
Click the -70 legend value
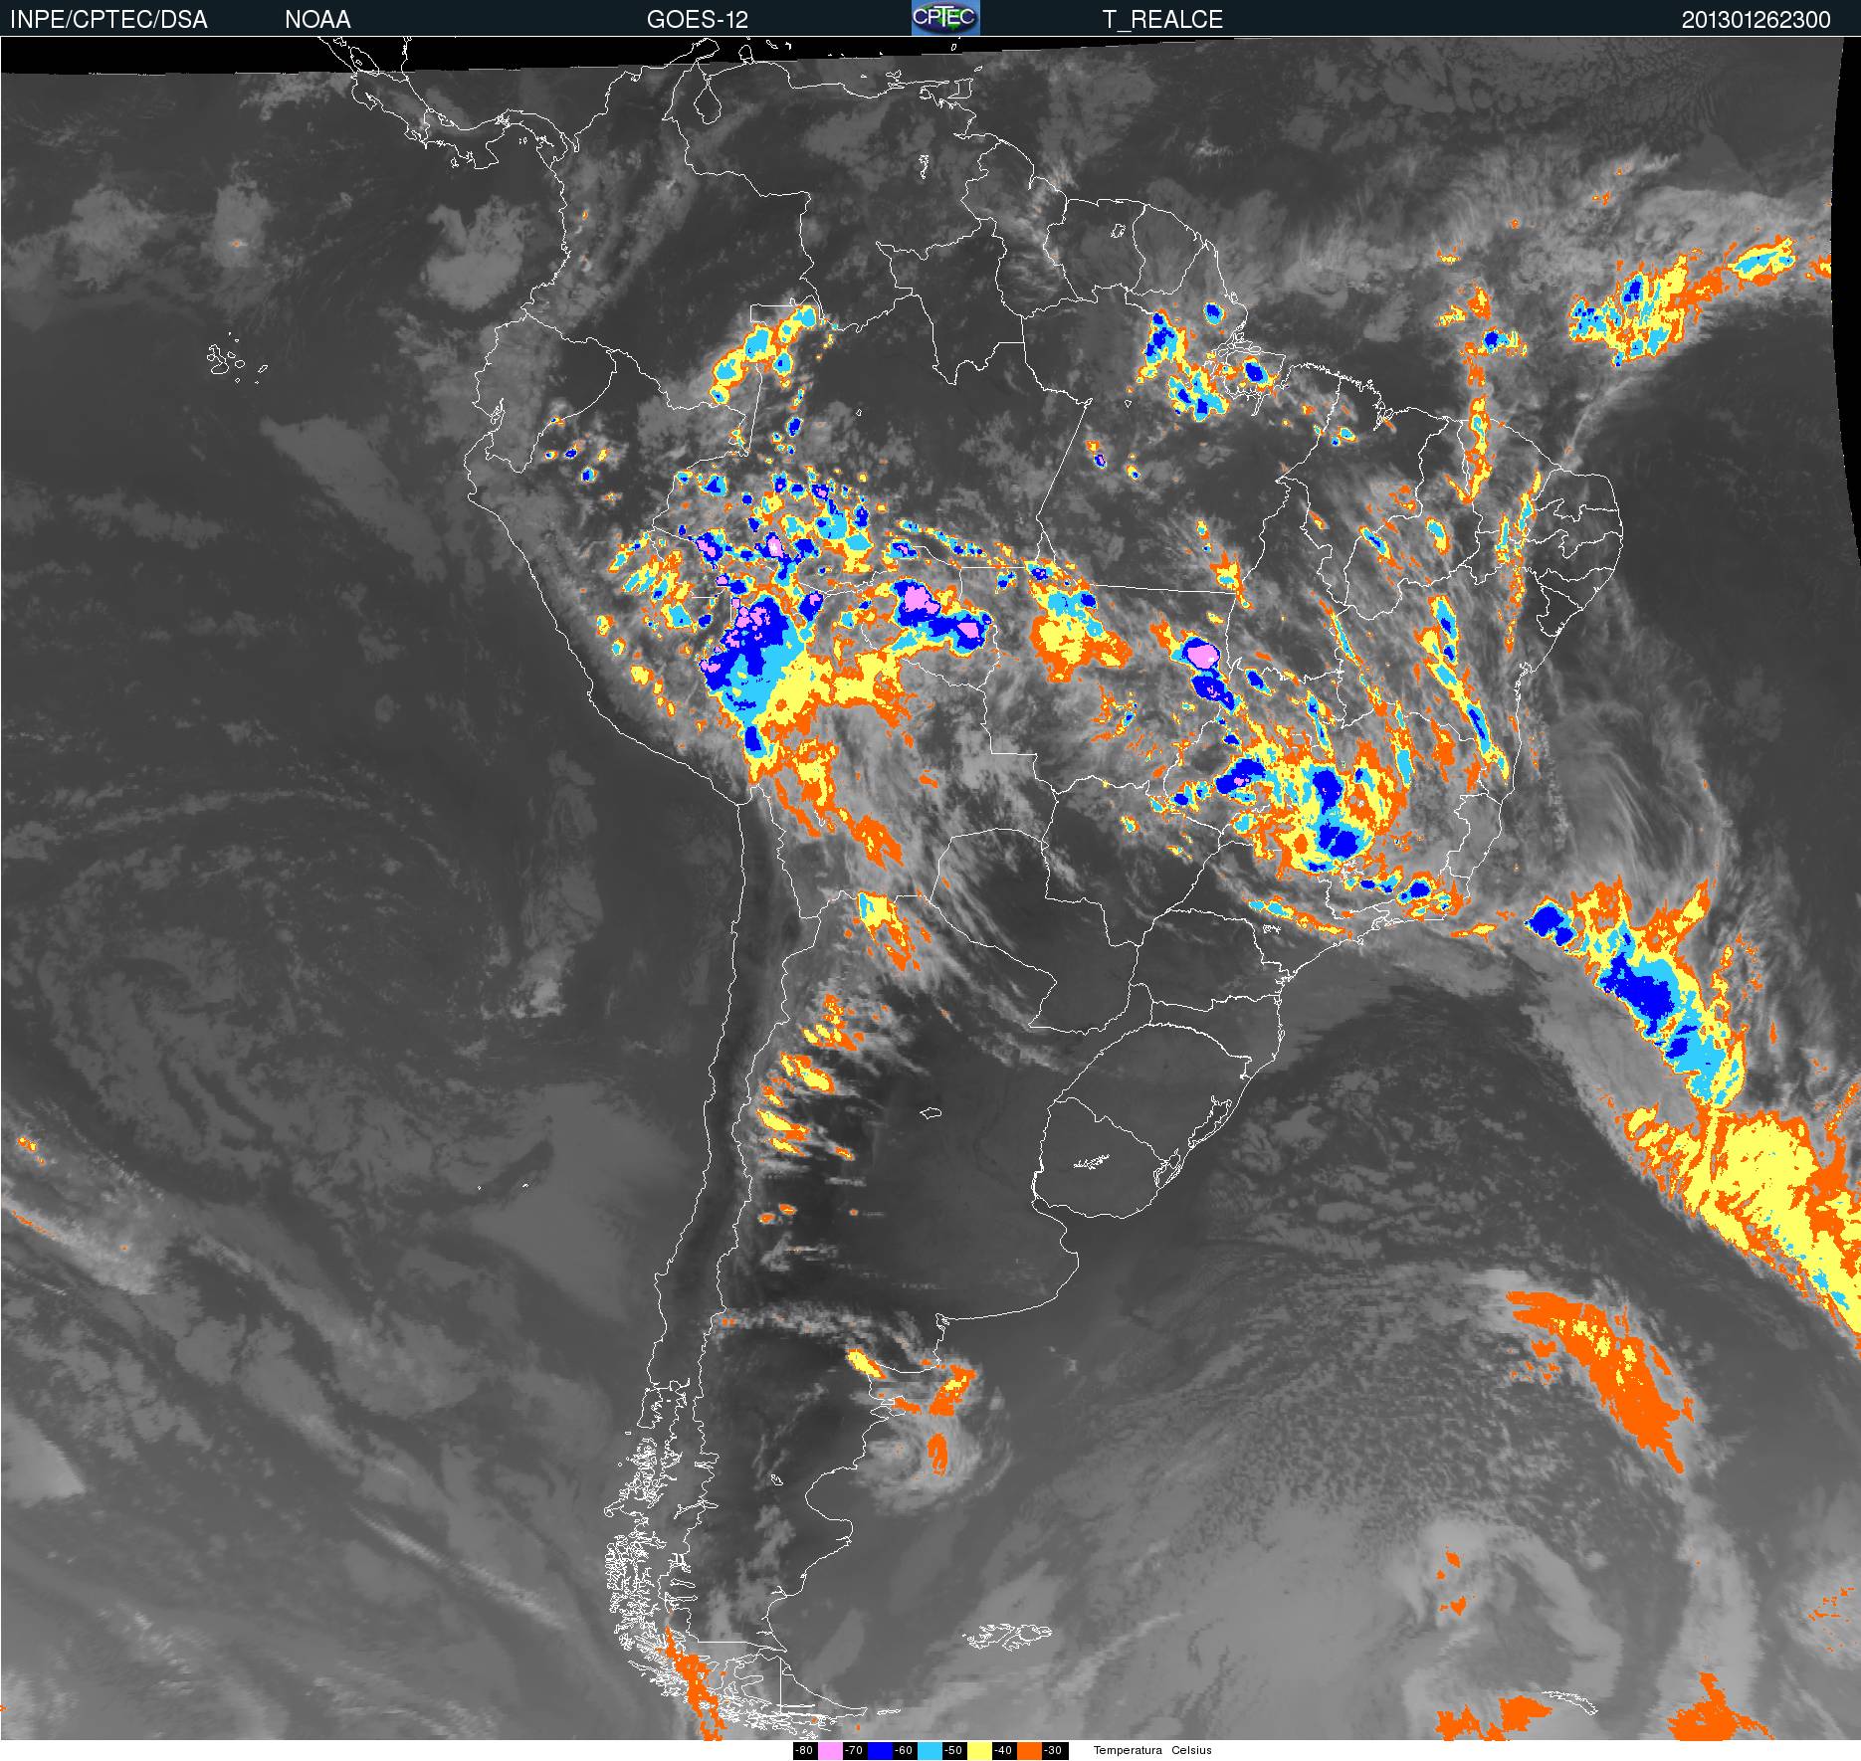854,1751
